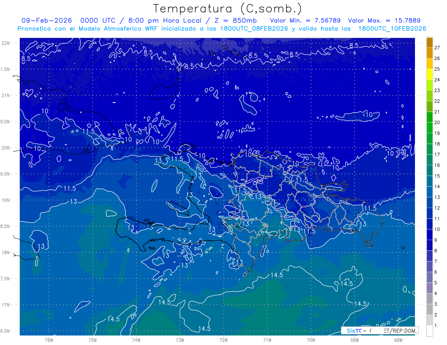Click color scale label "3"
447x345 pixels.
tap(436, 304)
